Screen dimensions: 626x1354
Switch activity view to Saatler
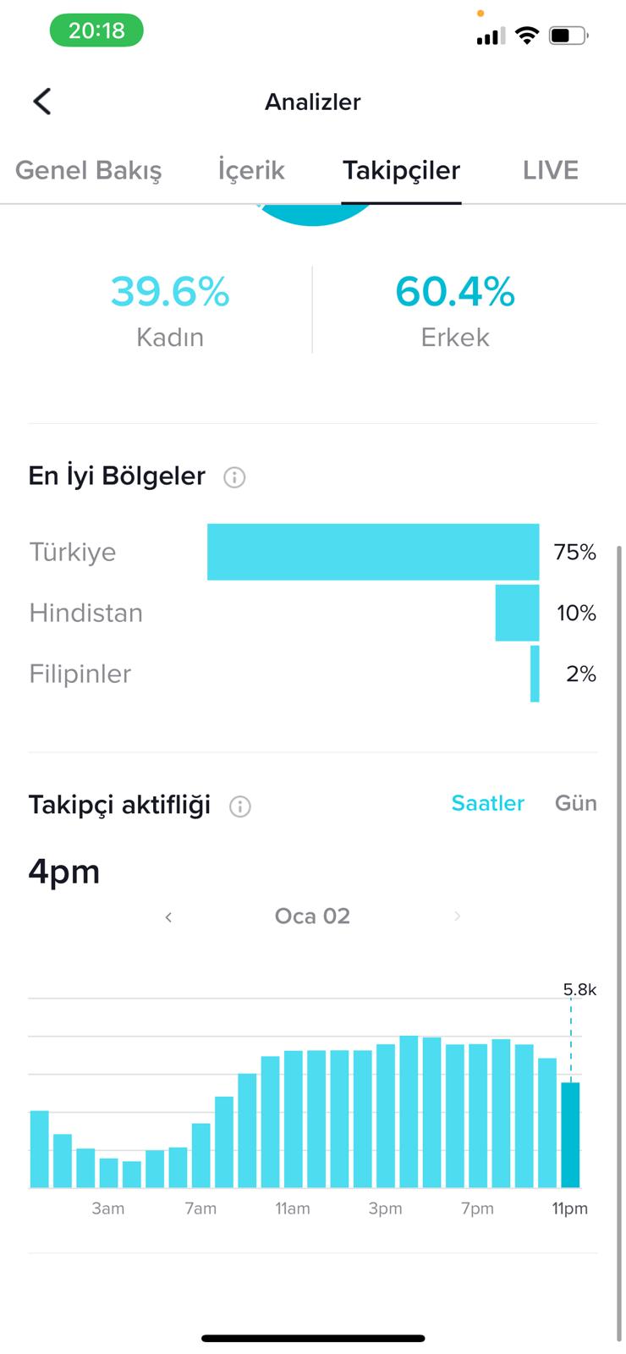point(488,803)
